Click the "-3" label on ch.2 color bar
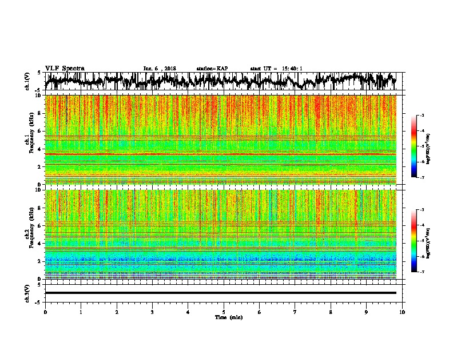453x350 pixels. tap(422, 210)
